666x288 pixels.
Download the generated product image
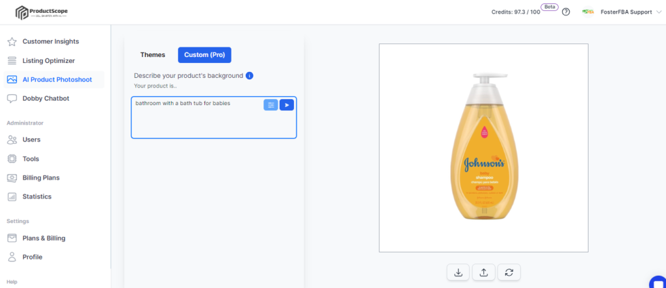458,272
